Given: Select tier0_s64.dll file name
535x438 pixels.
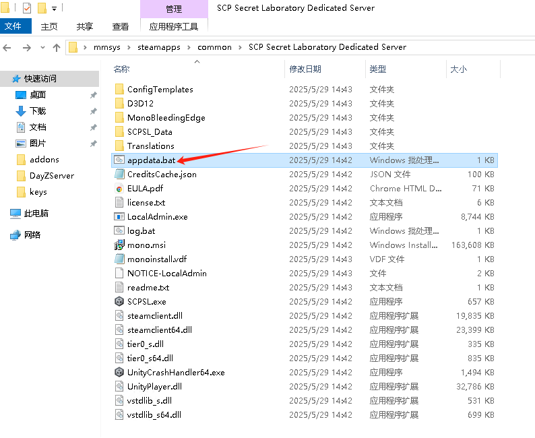Looking at the screenshot, I should 150,358.
